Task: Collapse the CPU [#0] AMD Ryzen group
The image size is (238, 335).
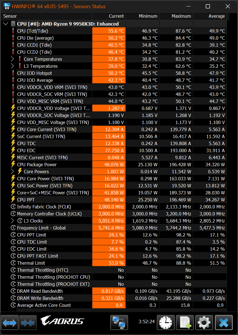Action: [6, 24]
